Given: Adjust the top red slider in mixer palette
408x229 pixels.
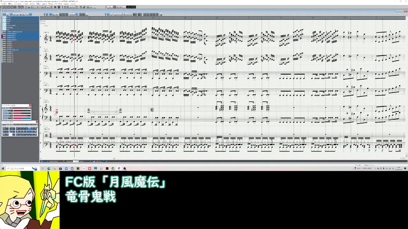Looking at the screenshot, I should (x=22, y=111).
